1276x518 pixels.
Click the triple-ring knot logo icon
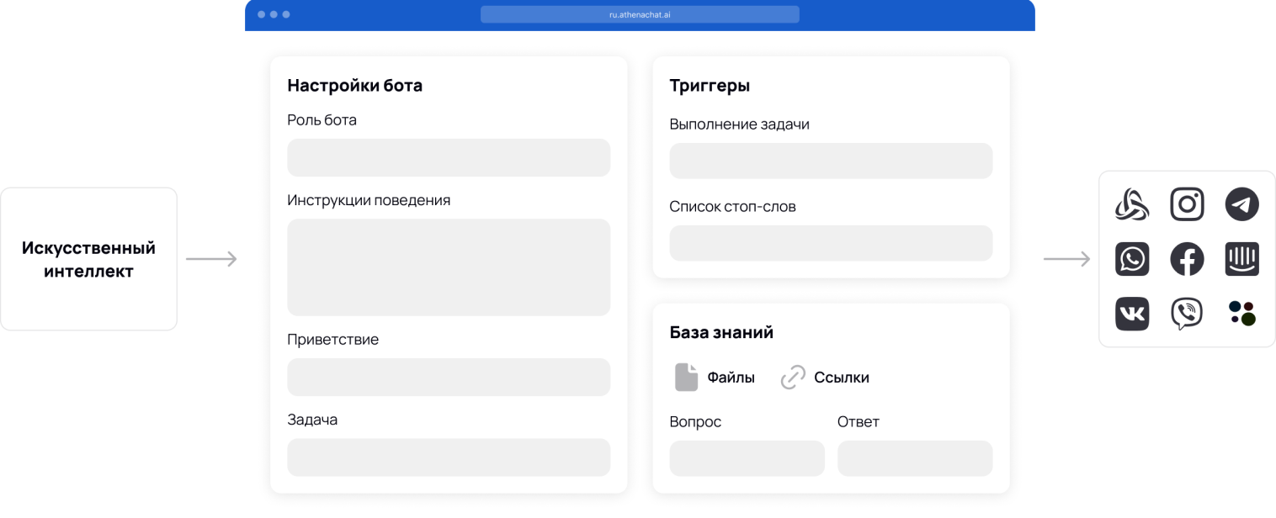[x=1132, y=204]
